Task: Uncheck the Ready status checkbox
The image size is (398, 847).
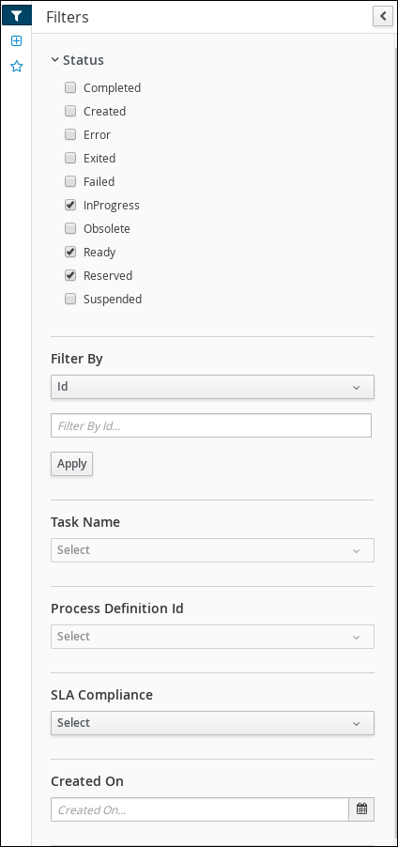Action: coord(70,252)
